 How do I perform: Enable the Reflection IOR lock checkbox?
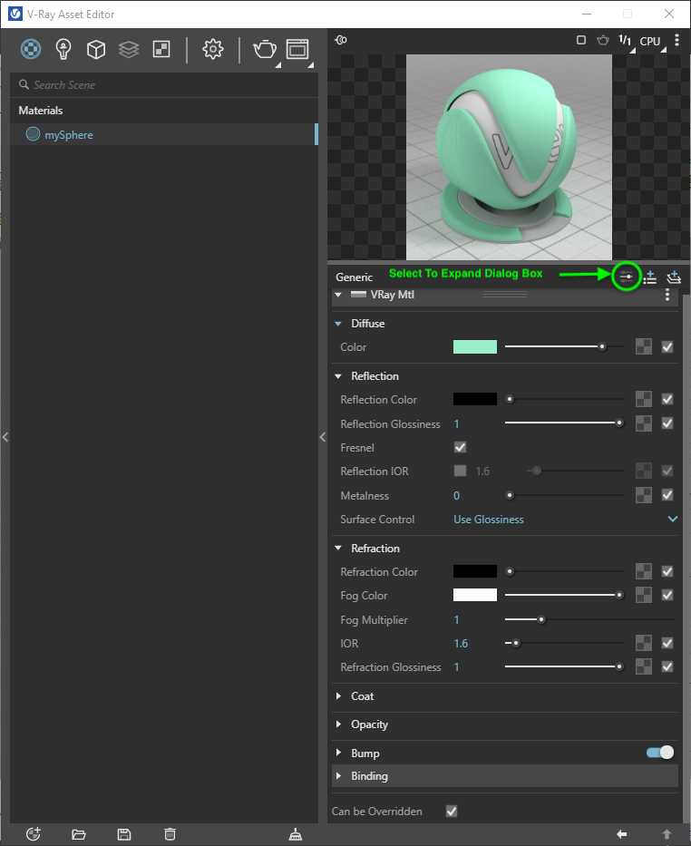coord(460,471)
